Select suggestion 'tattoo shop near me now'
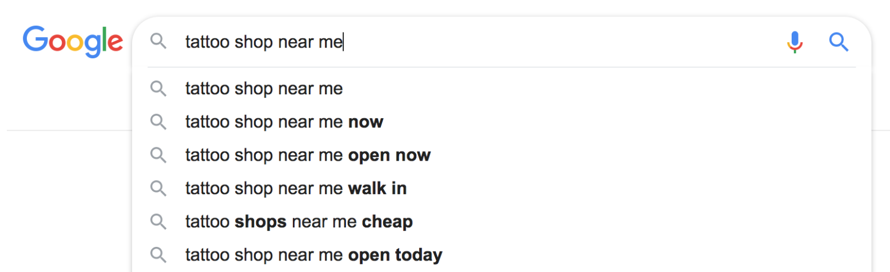The image size is (890, 272). click(502, 122)
